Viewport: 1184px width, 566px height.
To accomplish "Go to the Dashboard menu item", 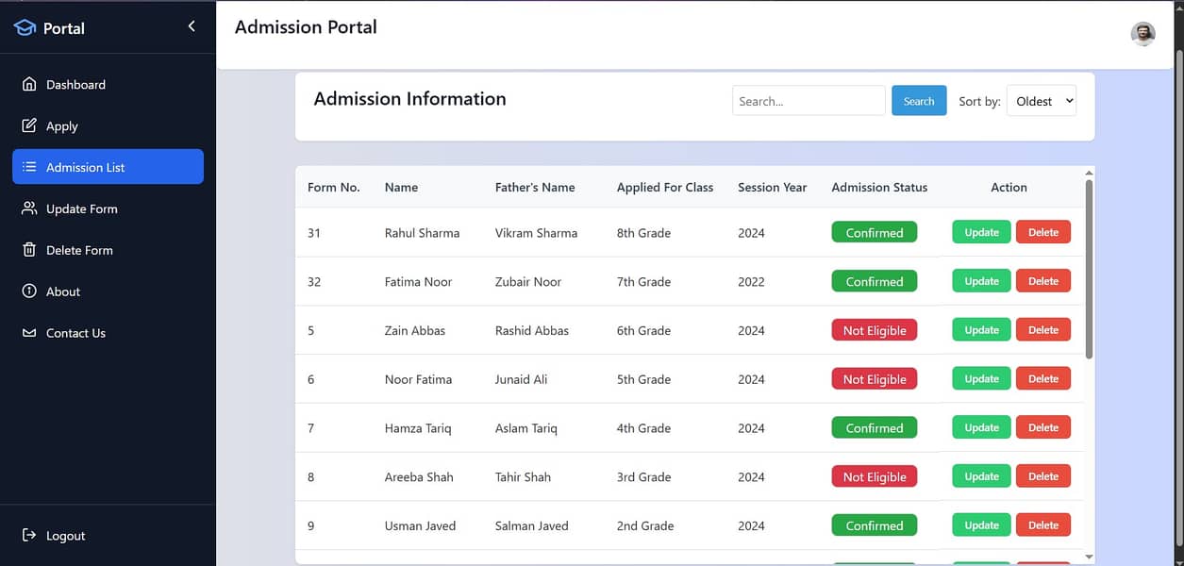I will [x=75, y=84].
